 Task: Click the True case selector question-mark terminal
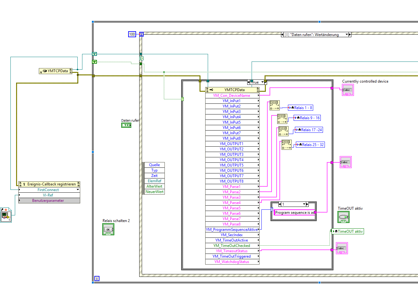(182, 99)
